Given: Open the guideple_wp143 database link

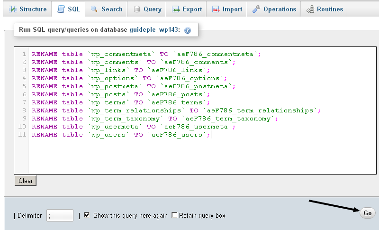Looking at the screenshot, I should tap(153, 30).
